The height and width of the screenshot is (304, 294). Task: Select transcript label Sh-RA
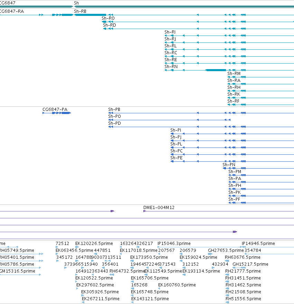tap(234, 80)
